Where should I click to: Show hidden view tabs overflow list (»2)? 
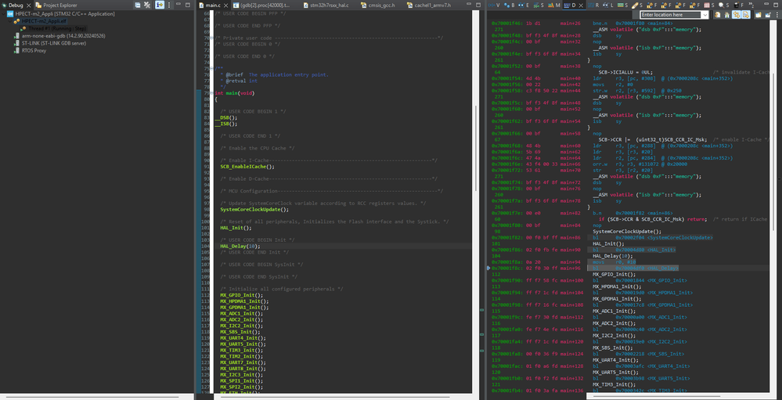pyautogui.click(x=751, y=5)
